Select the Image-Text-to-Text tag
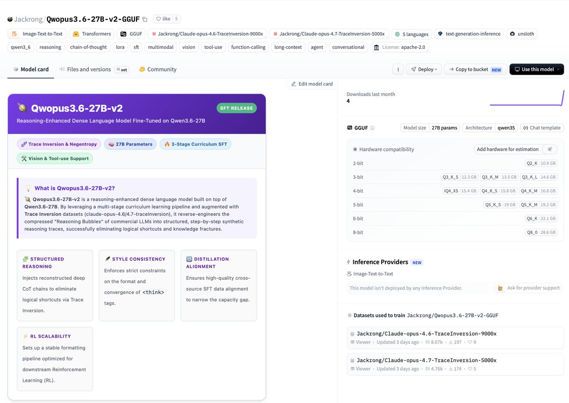 (x=37, y=34)
